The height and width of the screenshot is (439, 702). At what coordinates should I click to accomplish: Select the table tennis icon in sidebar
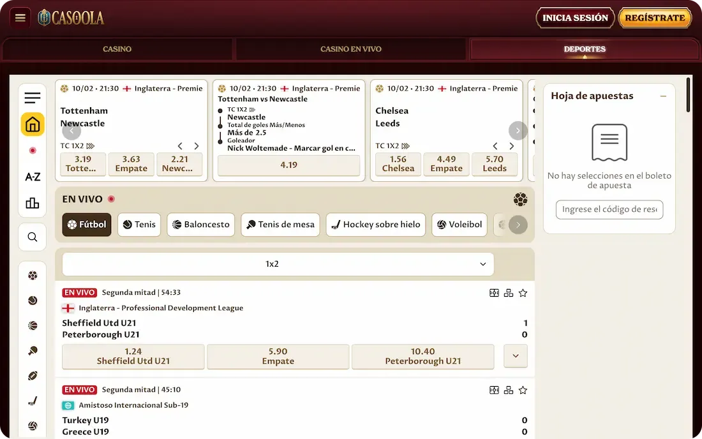(33, 351)
